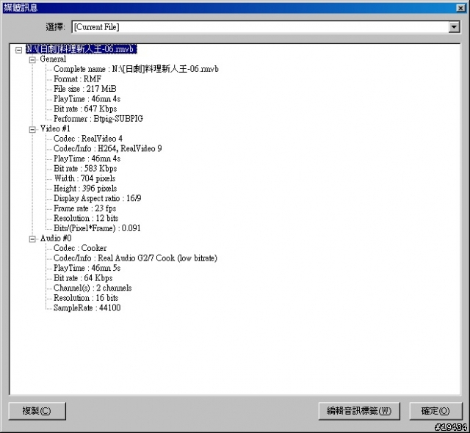The width and height of the screenshot is (470, 433).
Task: Collapse the root file node N:\[日劇]料理新人王-06.rmvb
Action: (x=18, y=50)
